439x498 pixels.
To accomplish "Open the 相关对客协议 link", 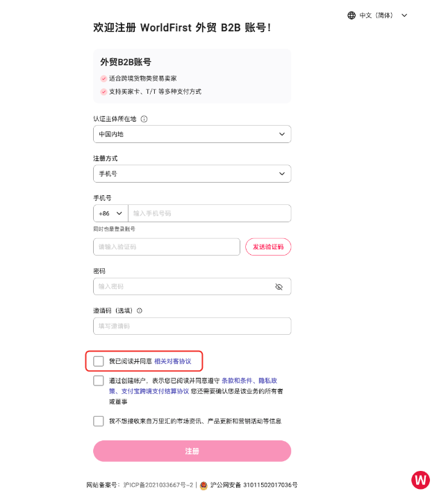I will click(172, 361).
